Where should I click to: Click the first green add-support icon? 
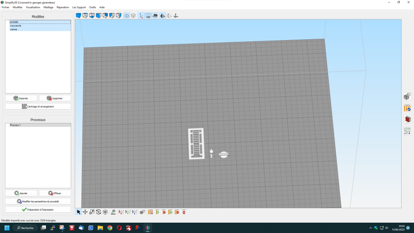click(x=157, y=212)
